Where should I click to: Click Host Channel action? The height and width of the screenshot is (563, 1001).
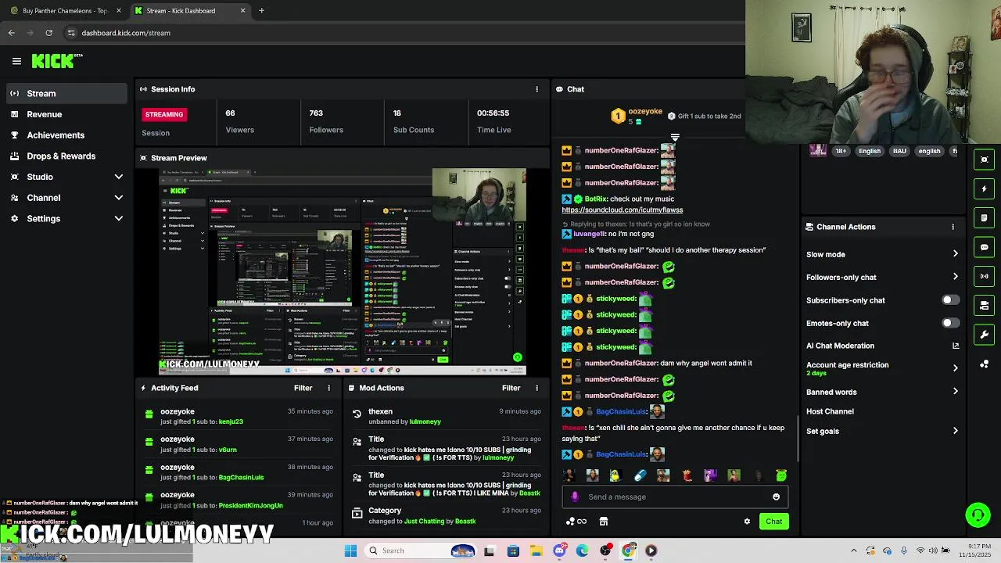tap(830, 411)
